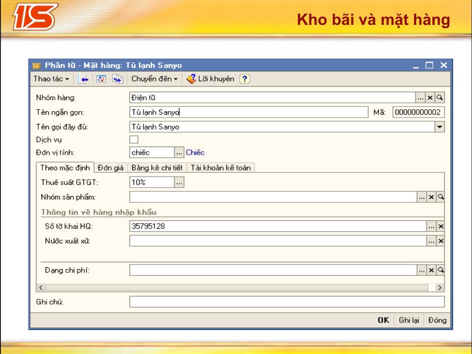Viewport: 472px width, 354px height.
Task: Click the back arrow toolbar icon
Action: click(x=83, y=79)
